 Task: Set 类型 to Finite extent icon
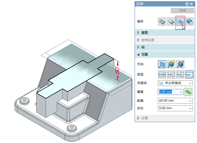189,74
